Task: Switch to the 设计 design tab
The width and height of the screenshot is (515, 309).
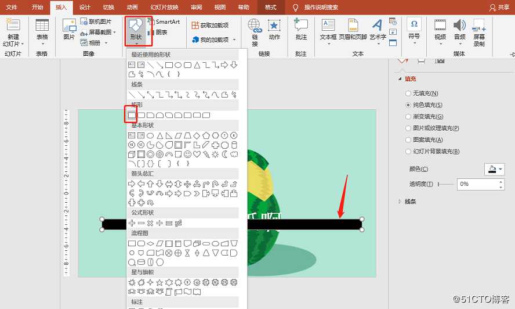Action: pyautogui.click(x=85, y=7)
